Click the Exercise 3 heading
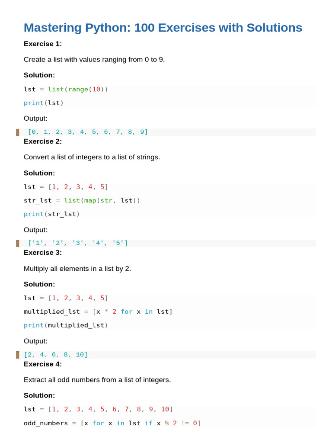Screen dimensions: 332x443 pyautogui.click(x=43, y=253)
